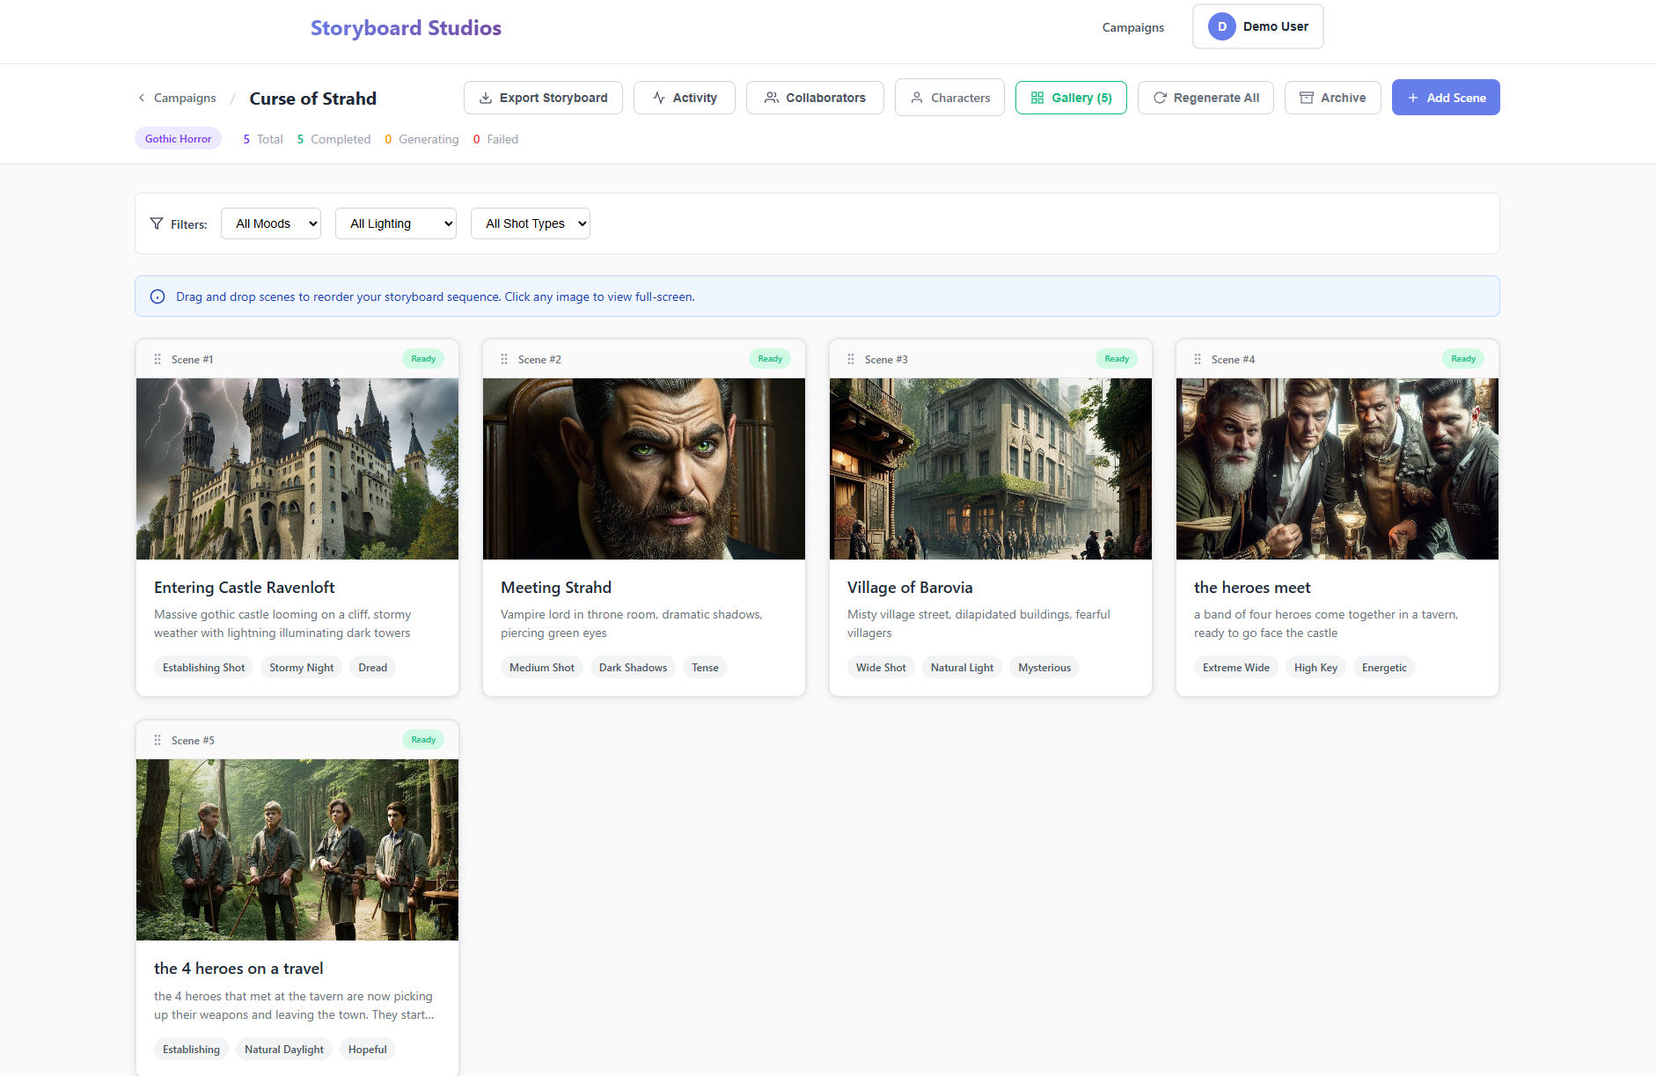Image resolution: width=1656 pixels, height=1076 pixels.
Task: Open the Demo User account menu
Action: (1258, 26)
